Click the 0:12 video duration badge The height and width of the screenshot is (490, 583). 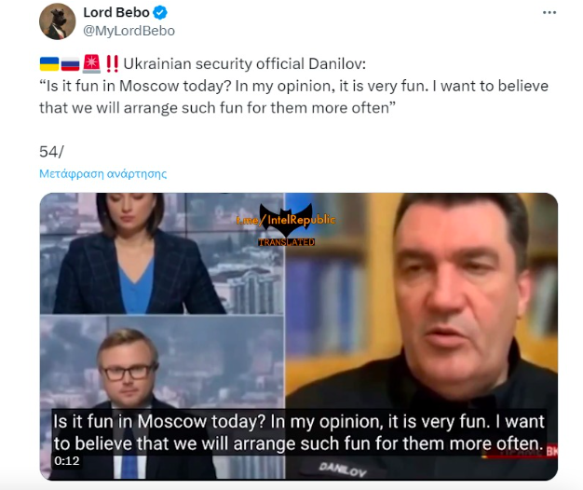point(67,461)
